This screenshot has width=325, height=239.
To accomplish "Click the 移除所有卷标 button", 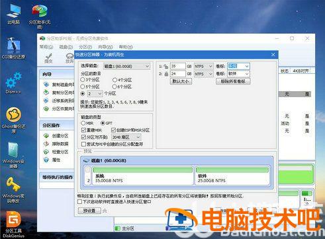I will 233,81.
